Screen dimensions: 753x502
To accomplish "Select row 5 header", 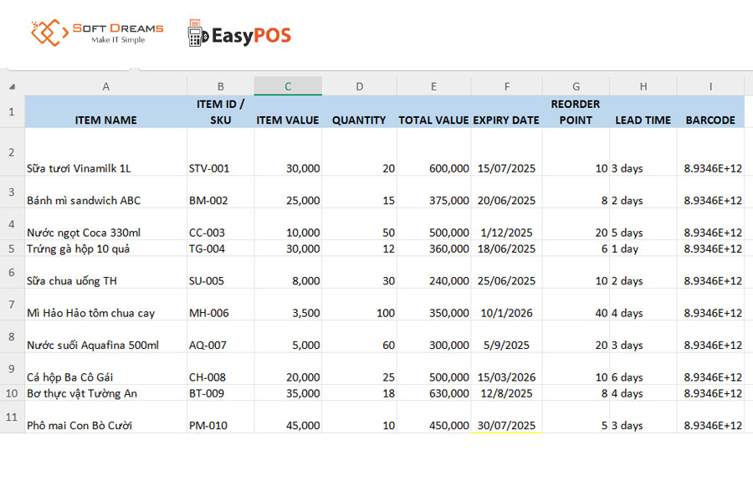I will click(12, 248).
